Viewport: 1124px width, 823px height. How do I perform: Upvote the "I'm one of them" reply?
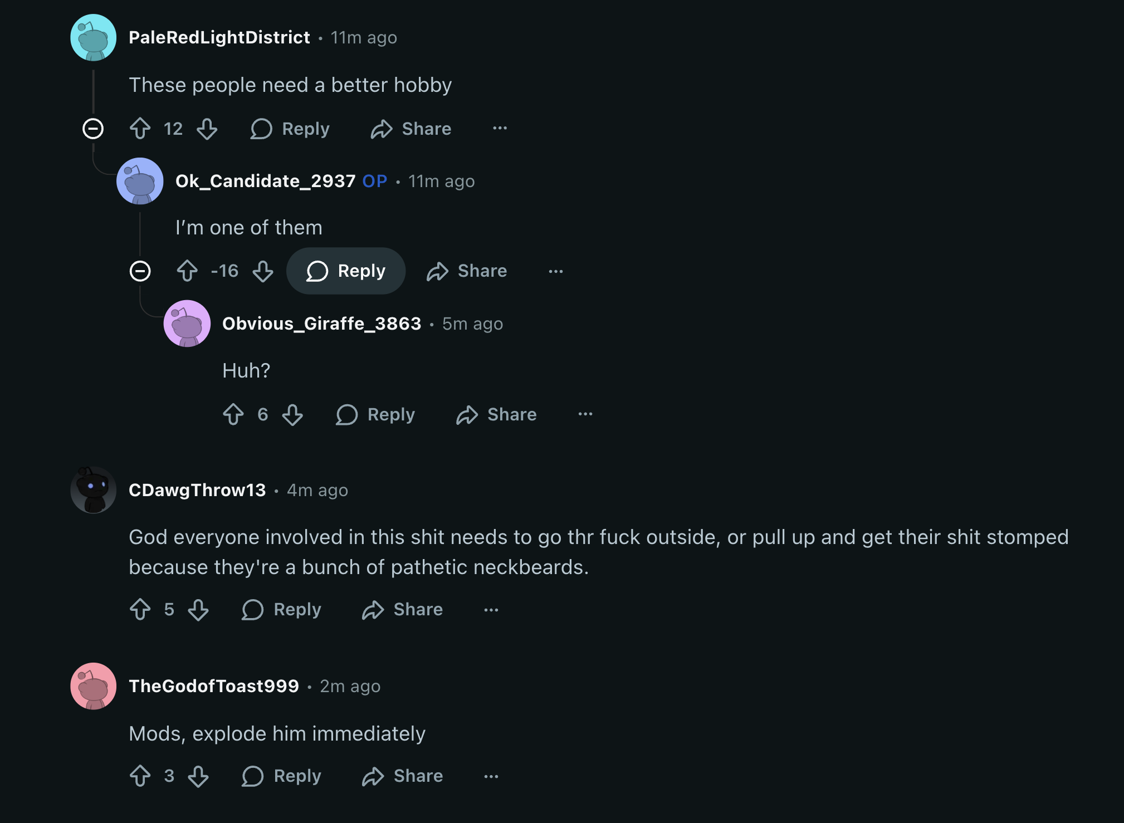(x=187, y=271)
